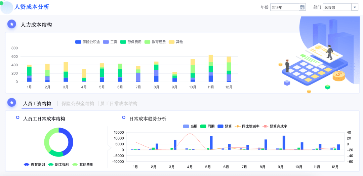Click the 9月 budget bar in trend chart

tap(284, 143)
